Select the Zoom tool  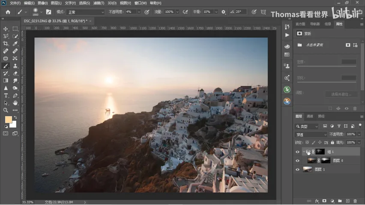(6, 110)
